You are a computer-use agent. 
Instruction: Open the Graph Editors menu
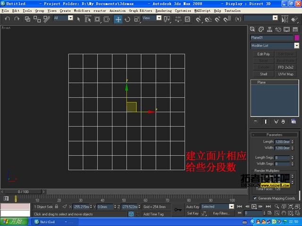[141, 11]
